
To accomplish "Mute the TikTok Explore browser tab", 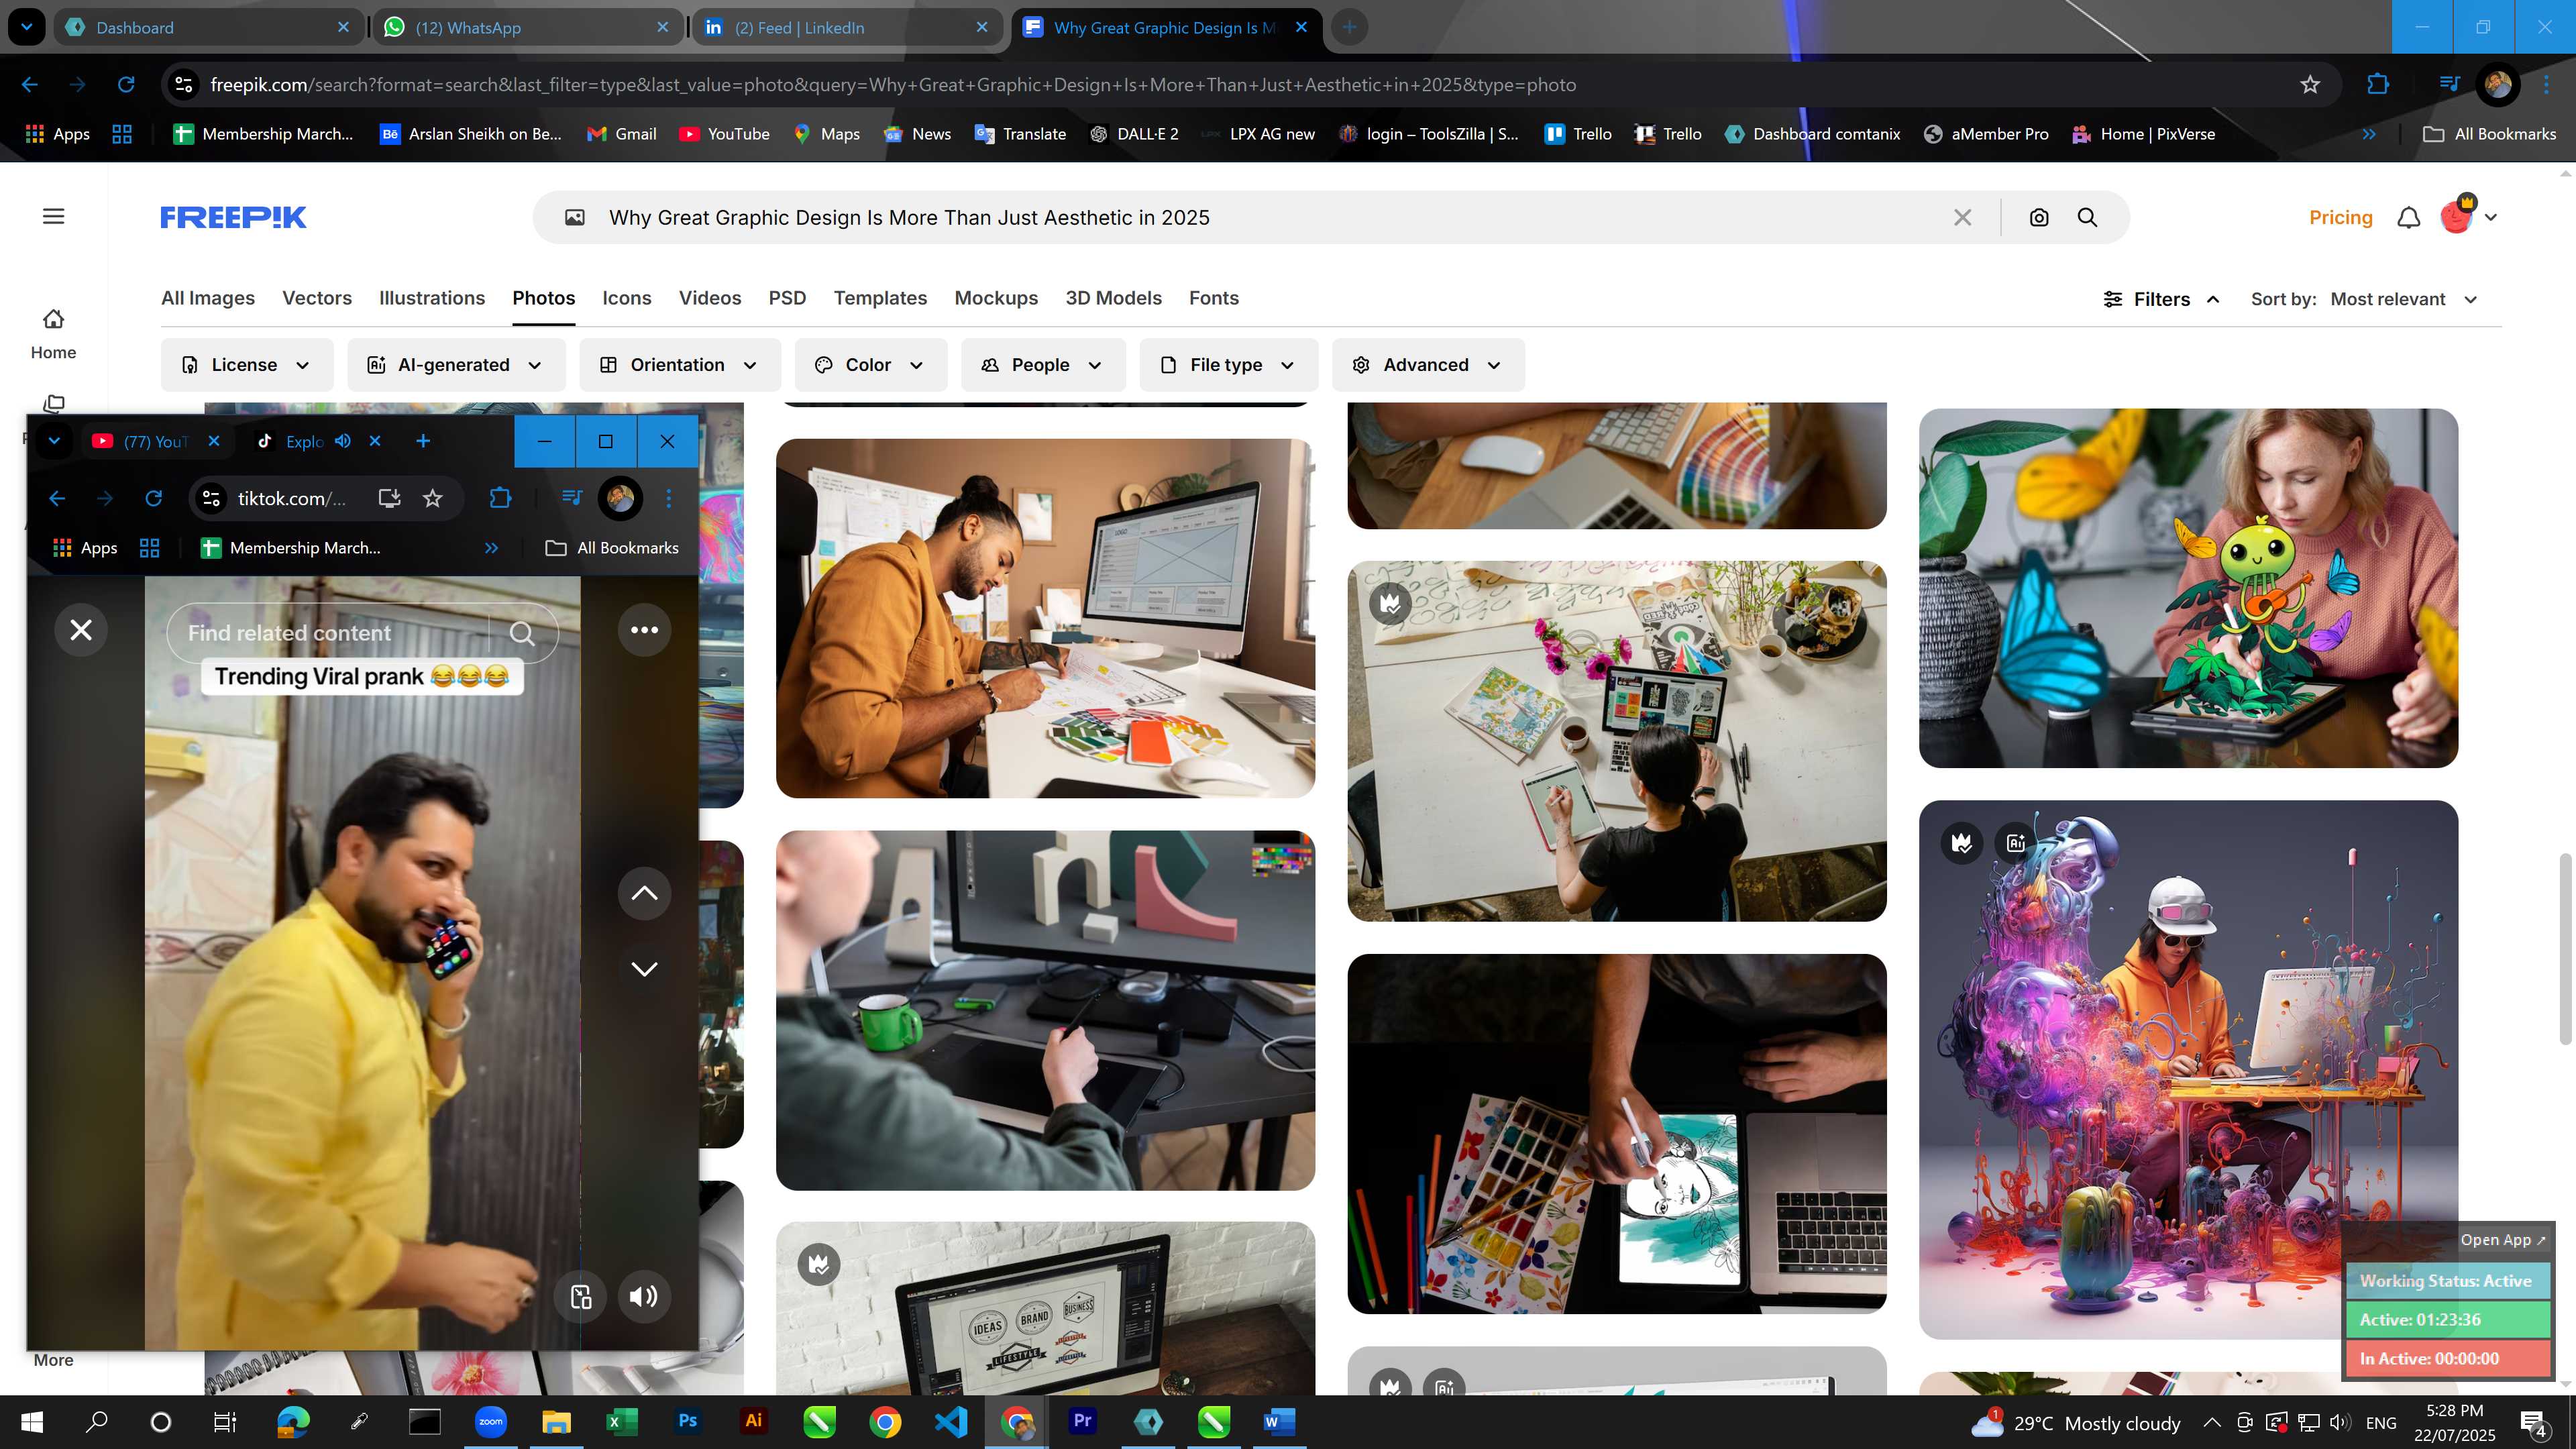I will pyautogui.click(x=343, y=441).
